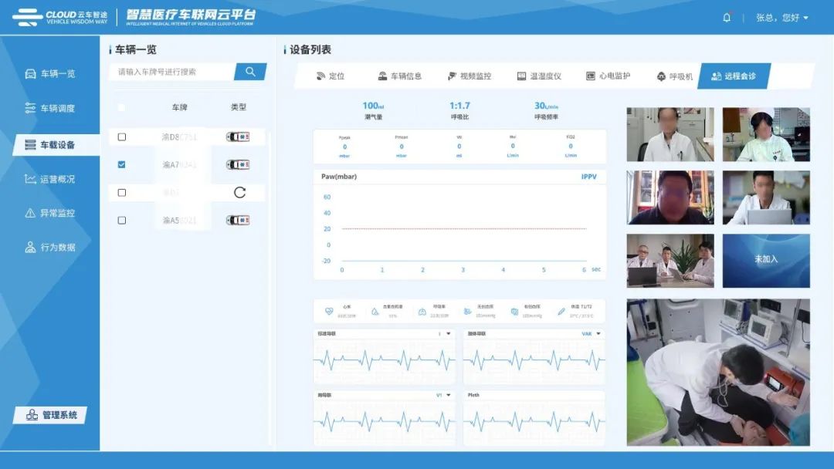834x469 pixels.
Task: Expand the 标准导联 lead dropdown
Action: pyautogui.click(x=449, y=334)
